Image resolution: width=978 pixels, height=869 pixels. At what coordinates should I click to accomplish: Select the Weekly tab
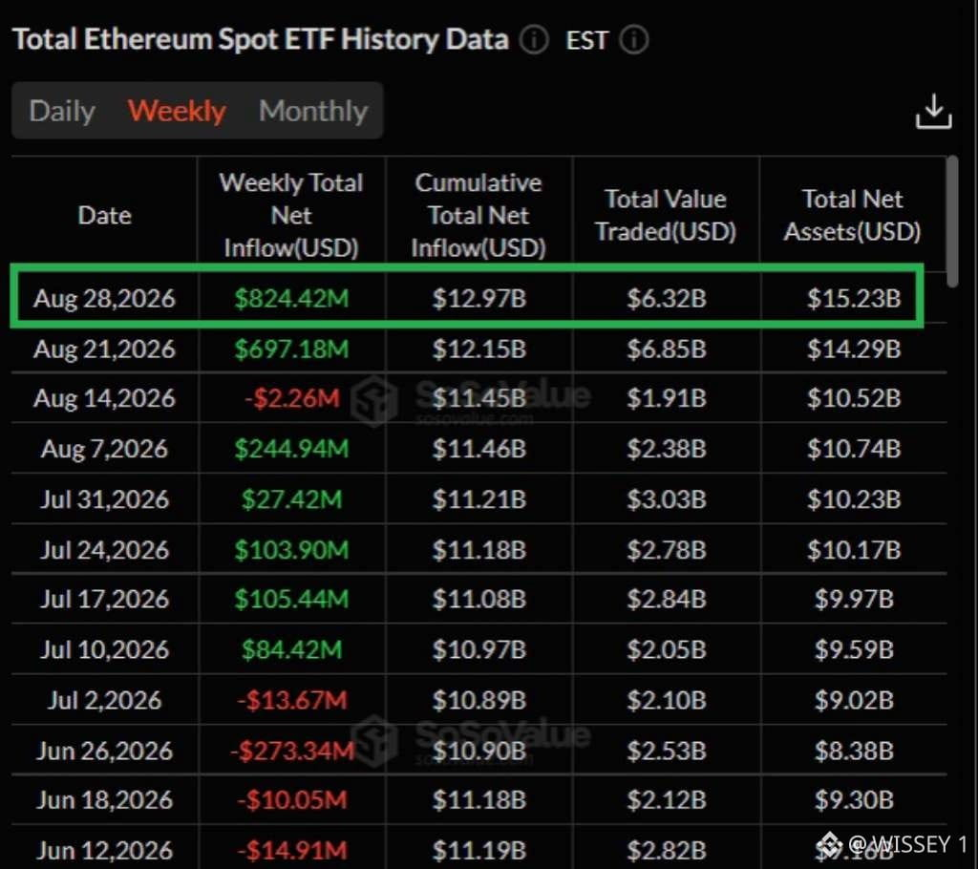[177, 111]
